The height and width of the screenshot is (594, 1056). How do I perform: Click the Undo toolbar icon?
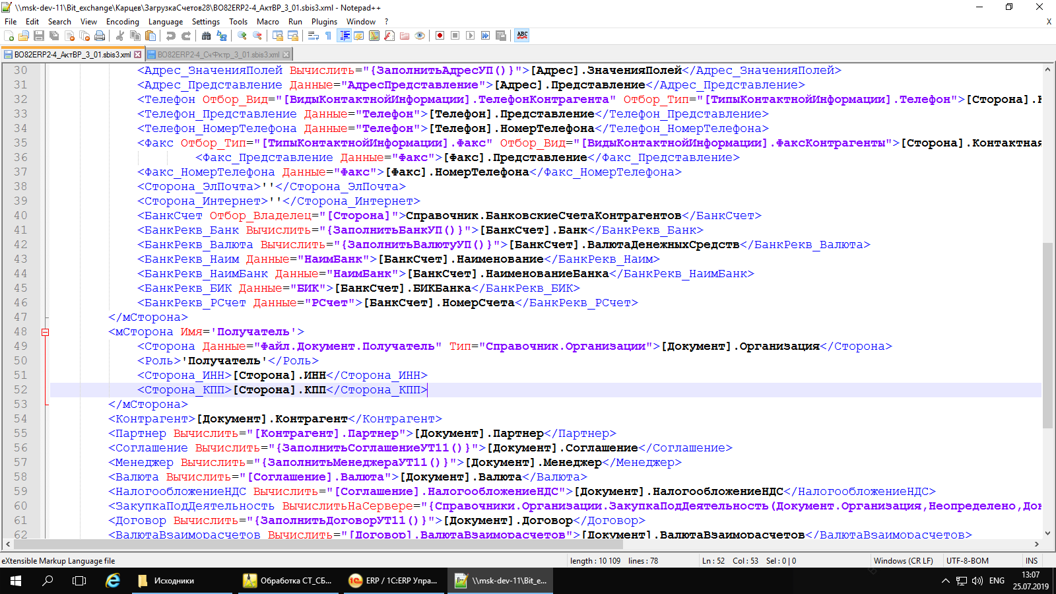pos(171,36)
